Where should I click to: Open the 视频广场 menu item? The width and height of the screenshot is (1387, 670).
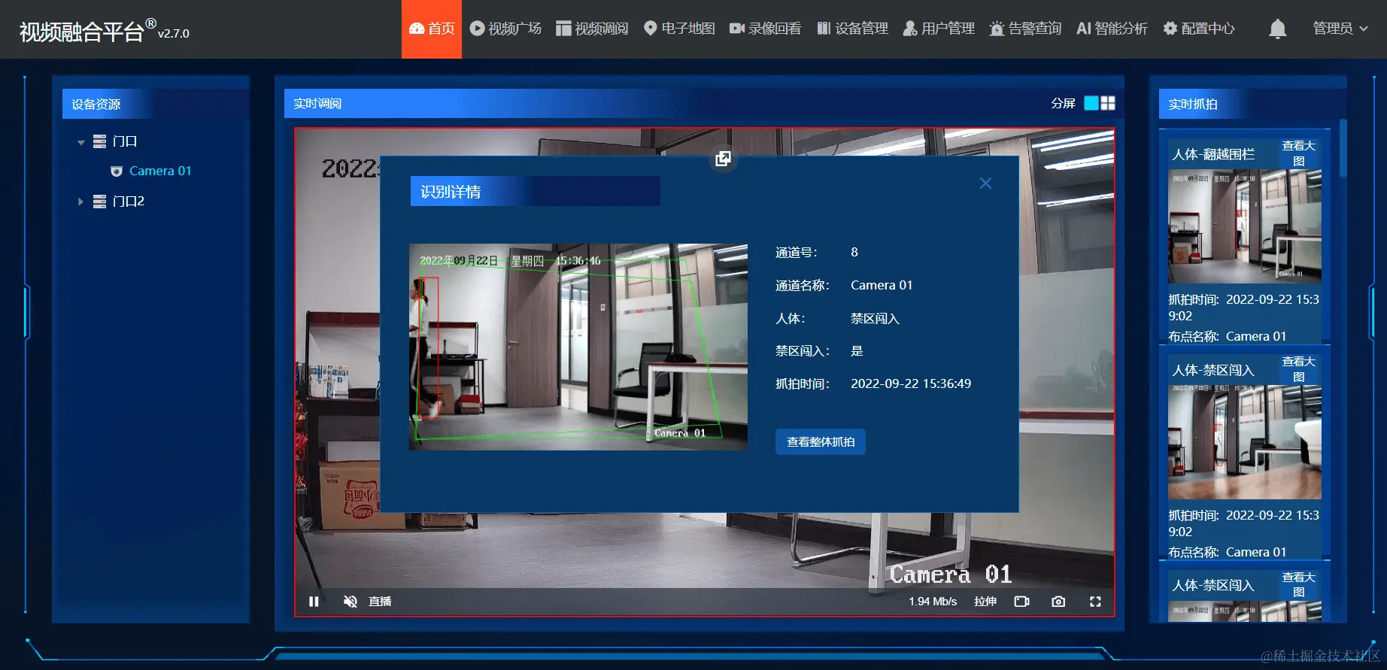[x=505, y=29]
